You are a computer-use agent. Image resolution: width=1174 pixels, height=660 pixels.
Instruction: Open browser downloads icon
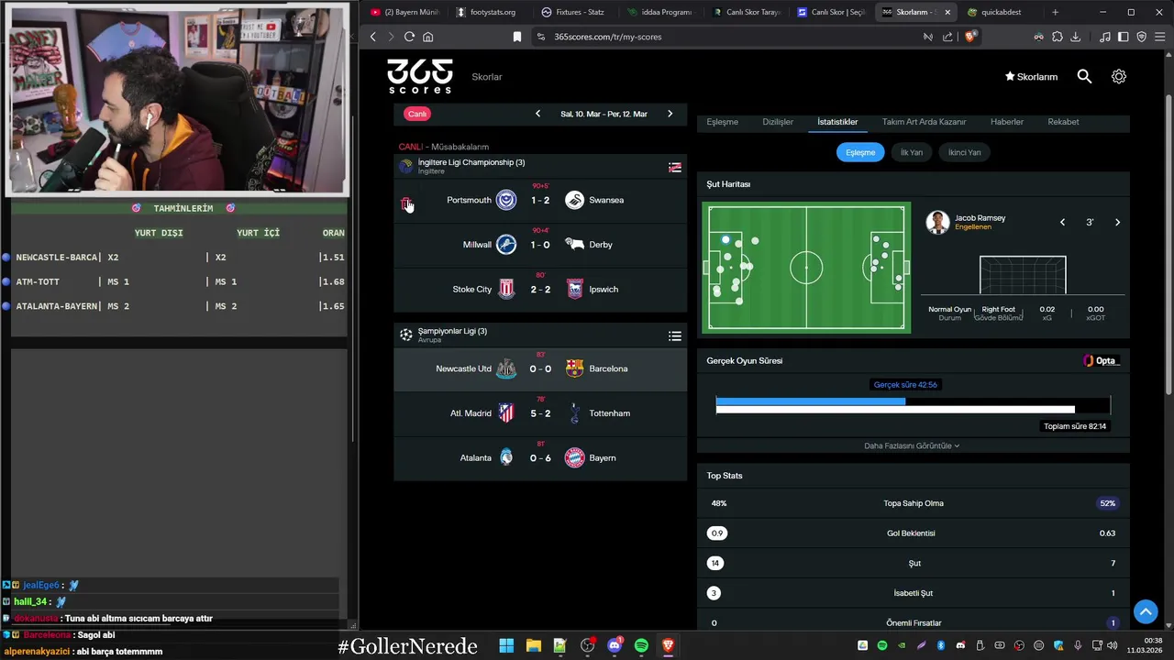(x=1076, y=37)
